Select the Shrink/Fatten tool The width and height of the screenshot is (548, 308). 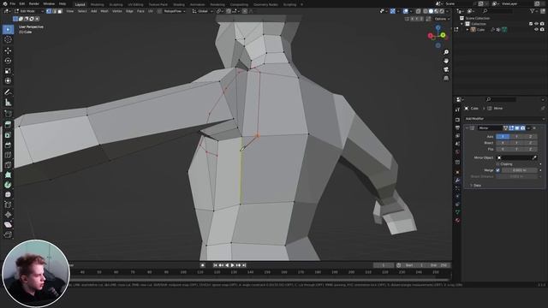pyautogui.click(x=8, y=215)
